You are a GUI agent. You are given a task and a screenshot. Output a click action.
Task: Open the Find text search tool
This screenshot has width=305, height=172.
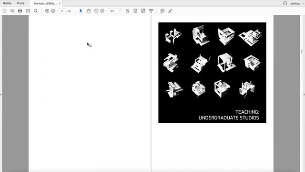click(36, 11)
